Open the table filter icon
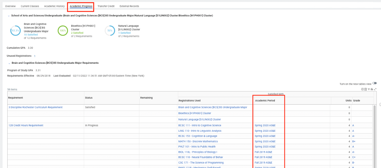This screenshot has height=168, width=381. (369, 89)
